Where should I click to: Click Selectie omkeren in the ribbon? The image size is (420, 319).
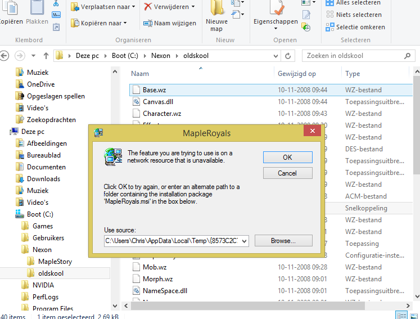[x=360, y=27]
